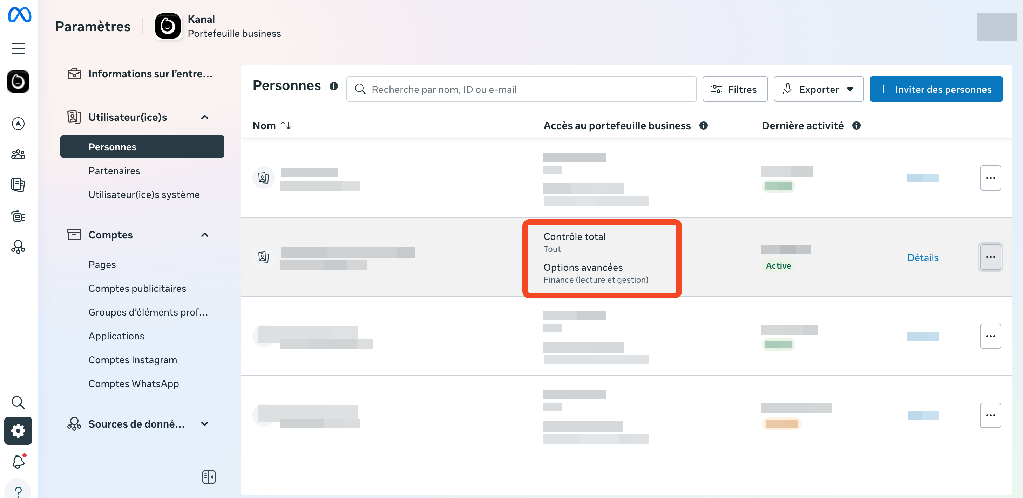The image size is (1023, 498).
Task: Open settings gear icon in left rail
Action: tap(18, 430)
